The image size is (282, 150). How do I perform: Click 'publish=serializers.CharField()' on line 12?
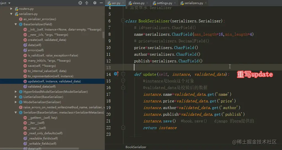[x=168, y=61]
